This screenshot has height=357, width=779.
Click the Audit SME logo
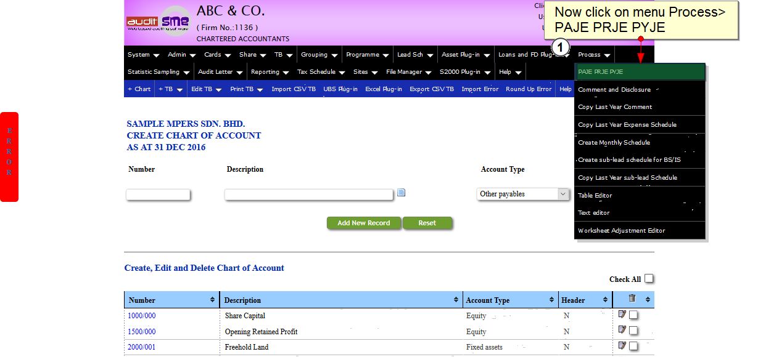(x=159, y=22)
